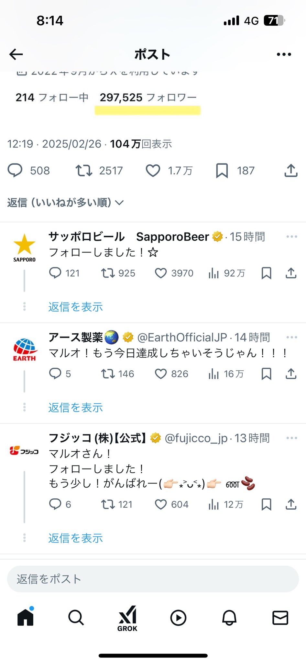Open the Search tab icon
This screenshot has width=306, height=664.
pyautogui.click(x=76, y=618)
